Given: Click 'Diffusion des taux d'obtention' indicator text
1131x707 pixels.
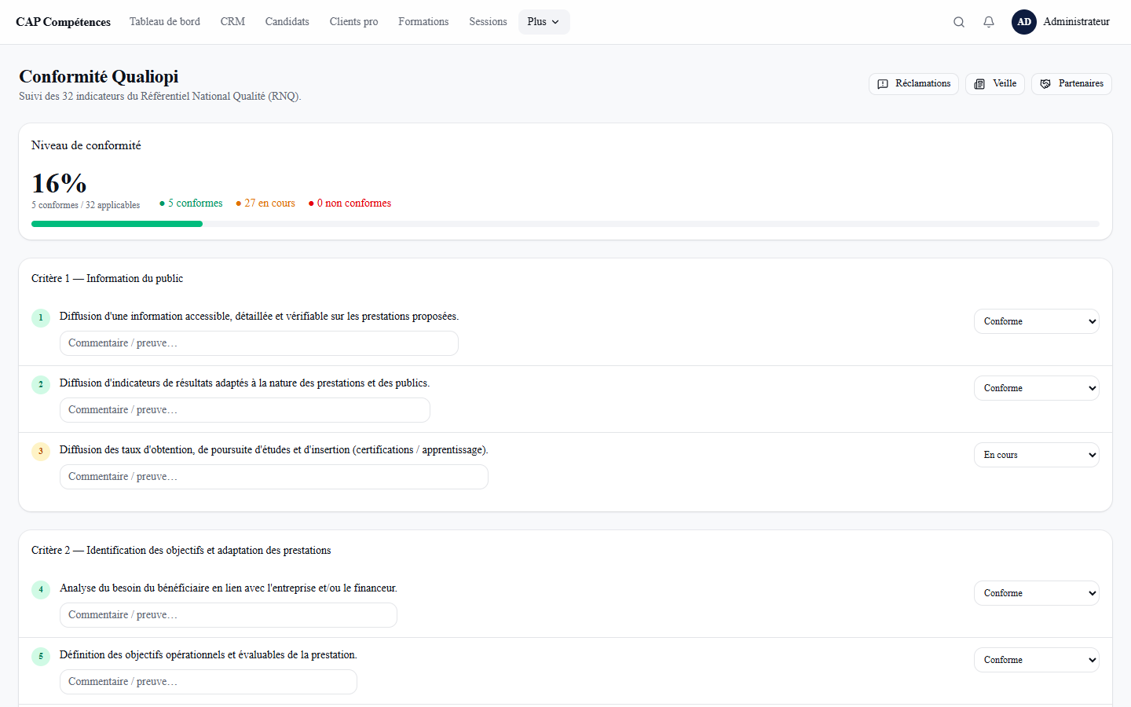Looking at the screenshot, I should tap(274, 450).
